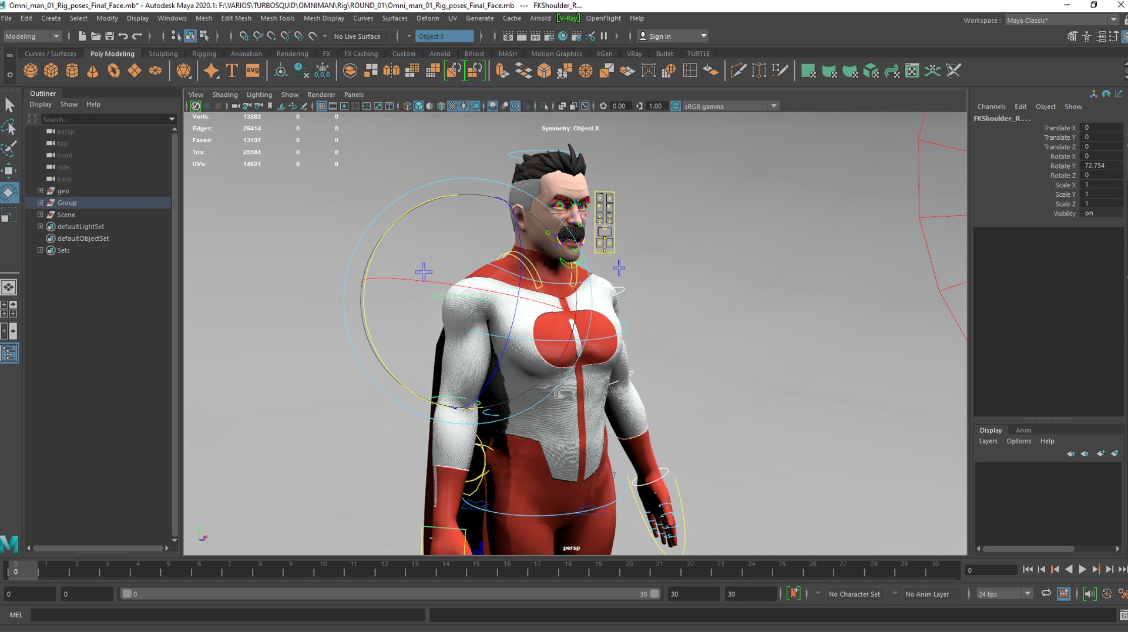This screenshot has height=632, width=1128.
Task: Open the Modeling menu set dropdown
Action: 32,36
